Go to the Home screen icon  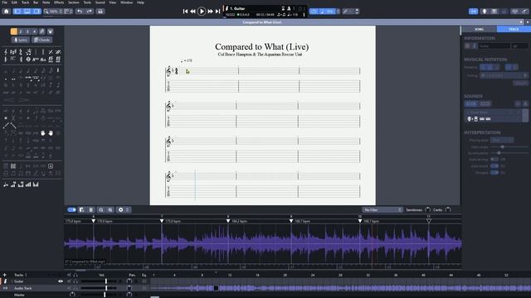point(6,11)
